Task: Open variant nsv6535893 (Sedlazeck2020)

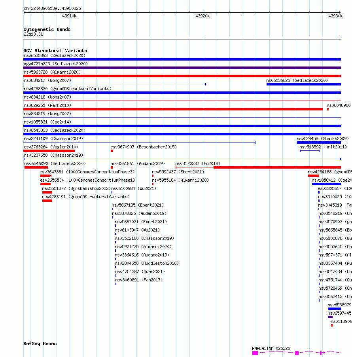Action: (x=55, y=55)
